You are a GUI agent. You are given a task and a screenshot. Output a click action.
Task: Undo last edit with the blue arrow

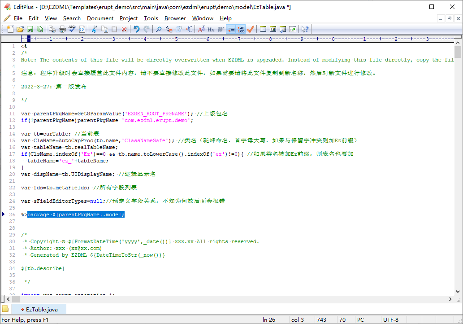136,29
